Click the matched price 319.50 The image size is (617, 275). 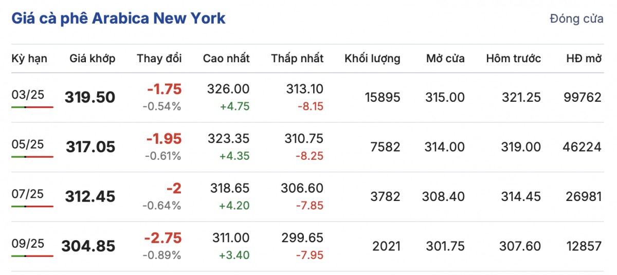[90, 98]
